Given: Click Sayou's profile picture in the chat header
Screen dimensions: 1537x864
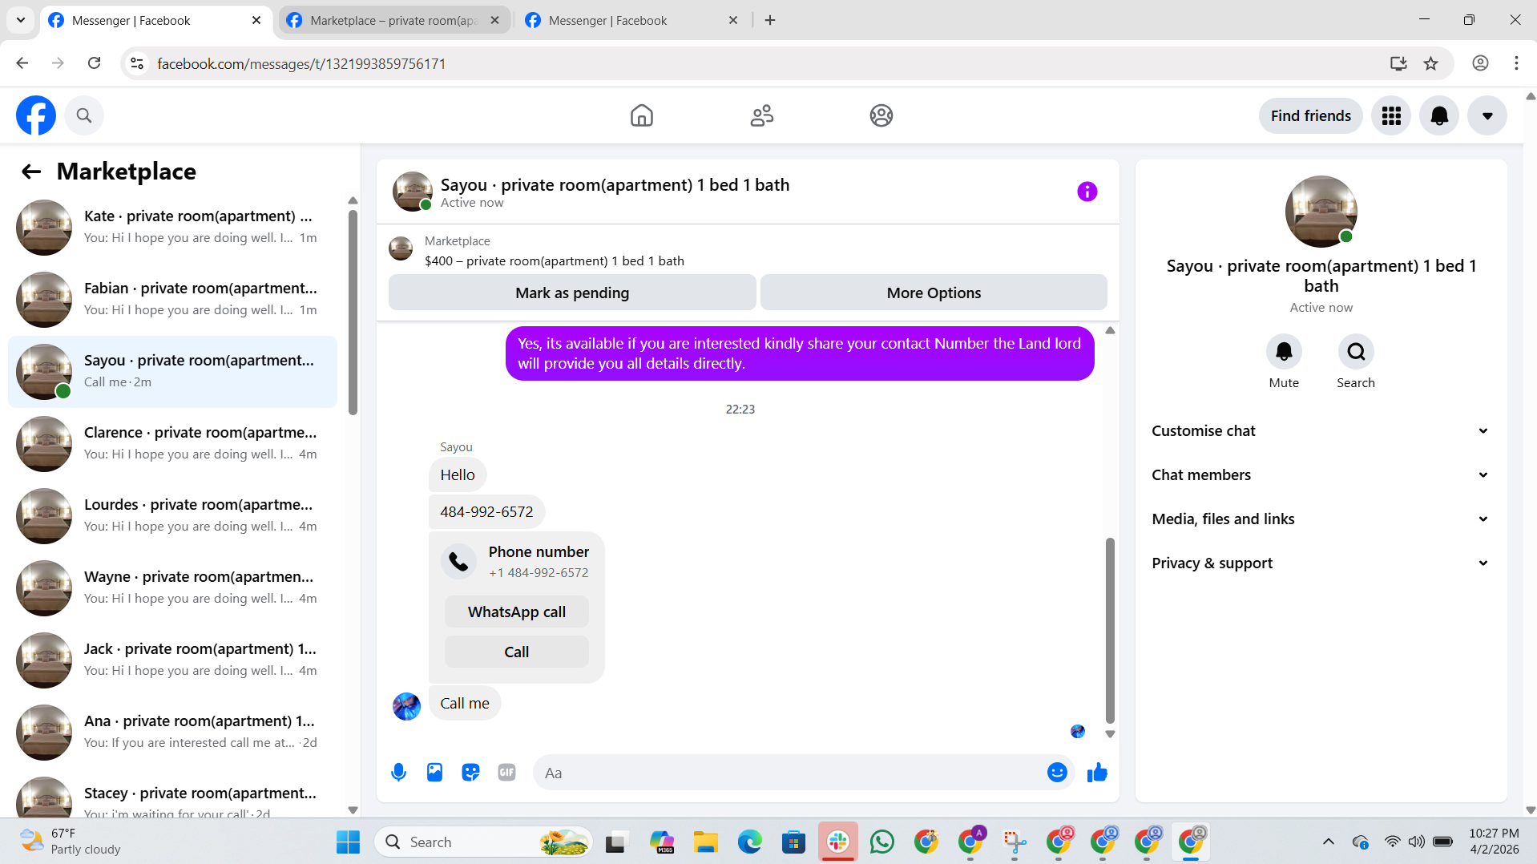Looking at the screenshot, I should (413, 192).
